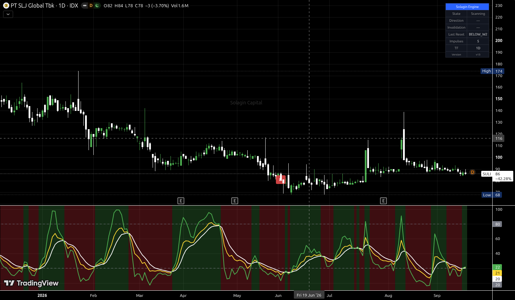Click the 180 price scale label
Image resolution: width=515 pixels, height=300 pixels.
(x=499, y=64)
